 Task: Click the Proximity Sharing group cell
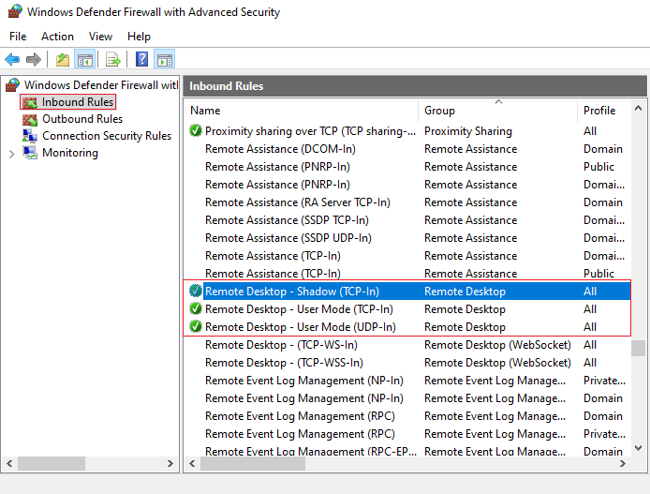[x=468, y=131]
